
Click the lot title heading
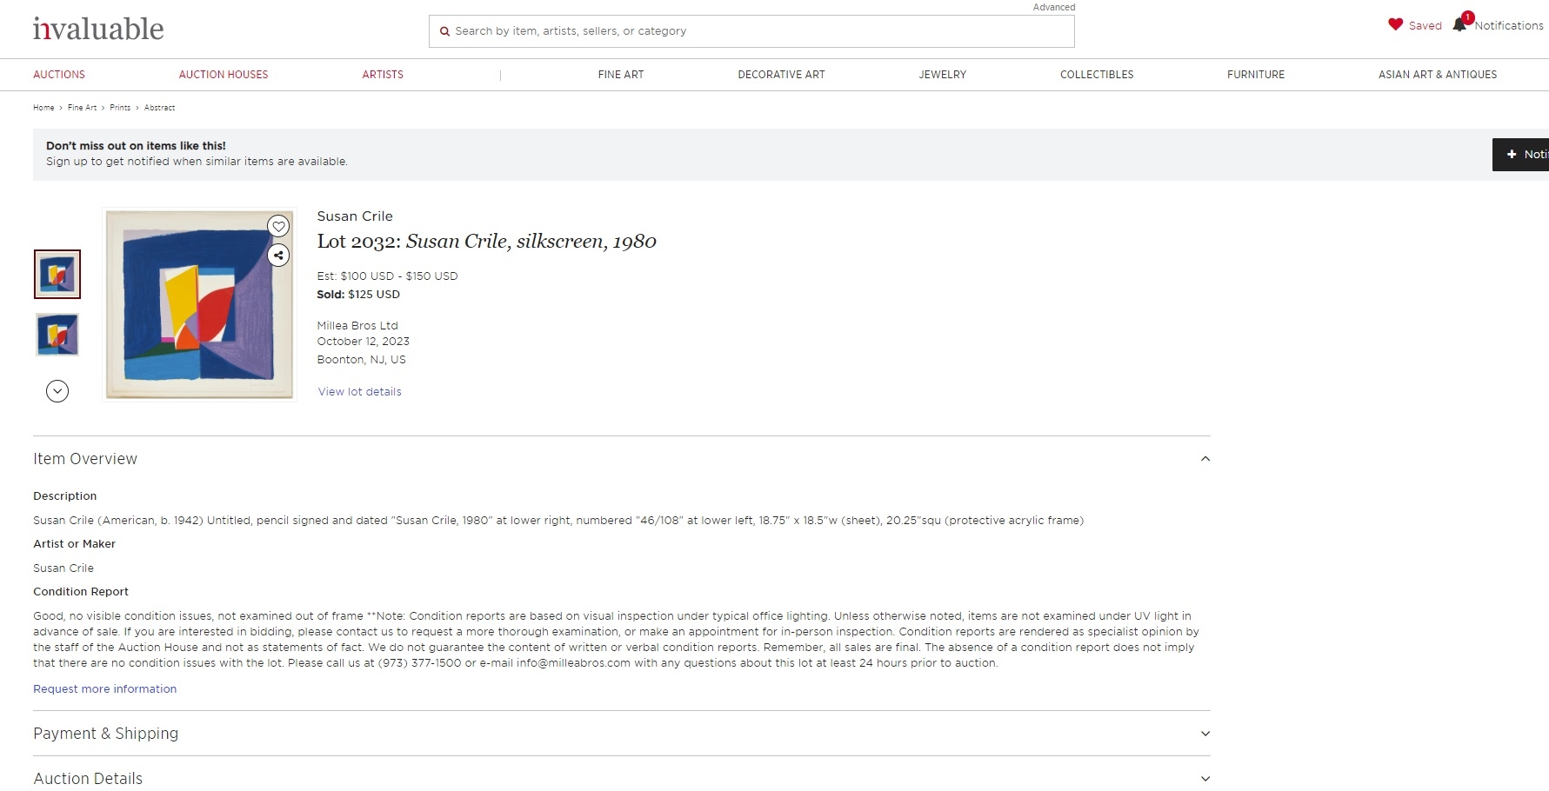coord(486,242)
